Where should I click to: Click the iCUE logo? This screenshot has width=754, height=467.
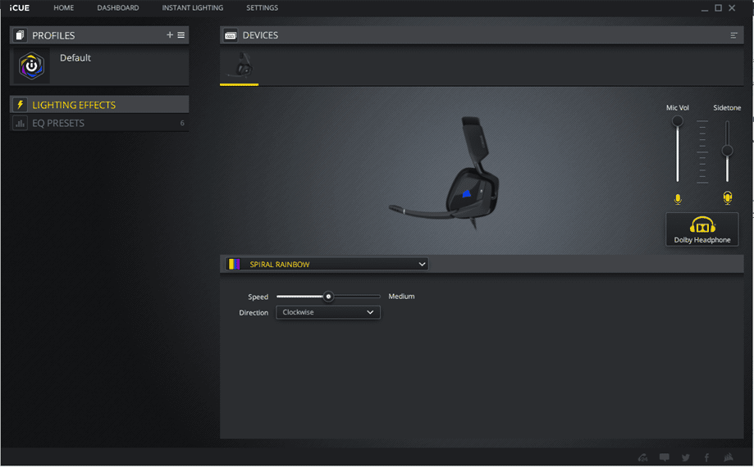19,7
